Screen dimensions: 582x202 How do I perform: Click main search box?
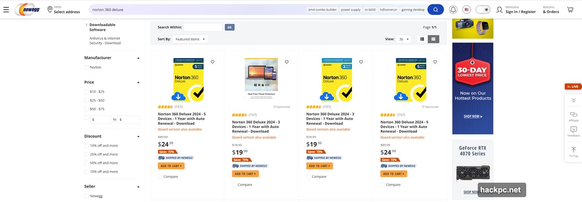(x=196, y=10)
